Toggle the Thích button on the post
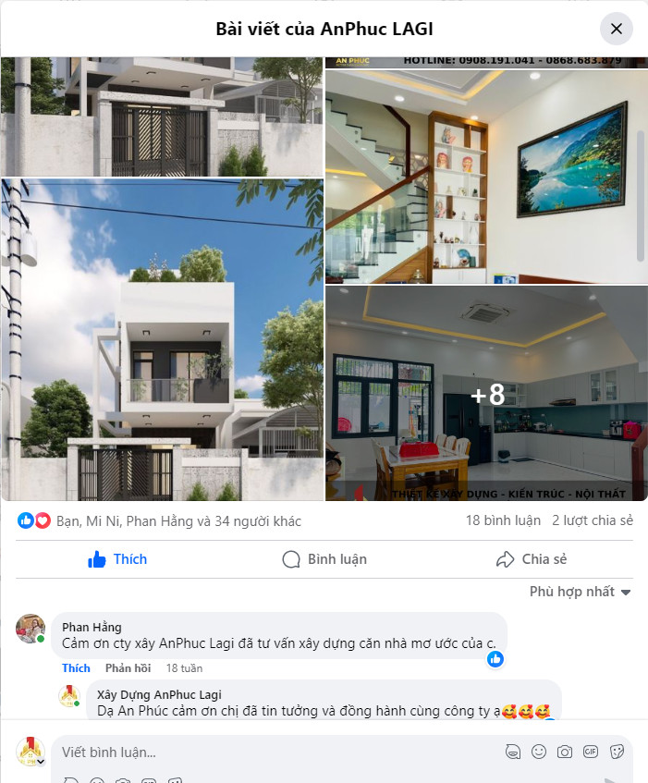This screenshot has height=783, width=648. [117, 559]
